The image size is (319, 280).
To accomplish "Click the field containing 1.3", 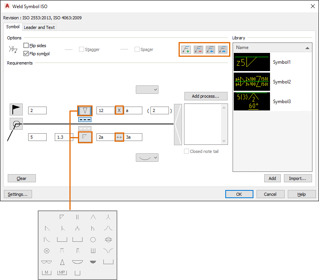I will tap(64, 137).
